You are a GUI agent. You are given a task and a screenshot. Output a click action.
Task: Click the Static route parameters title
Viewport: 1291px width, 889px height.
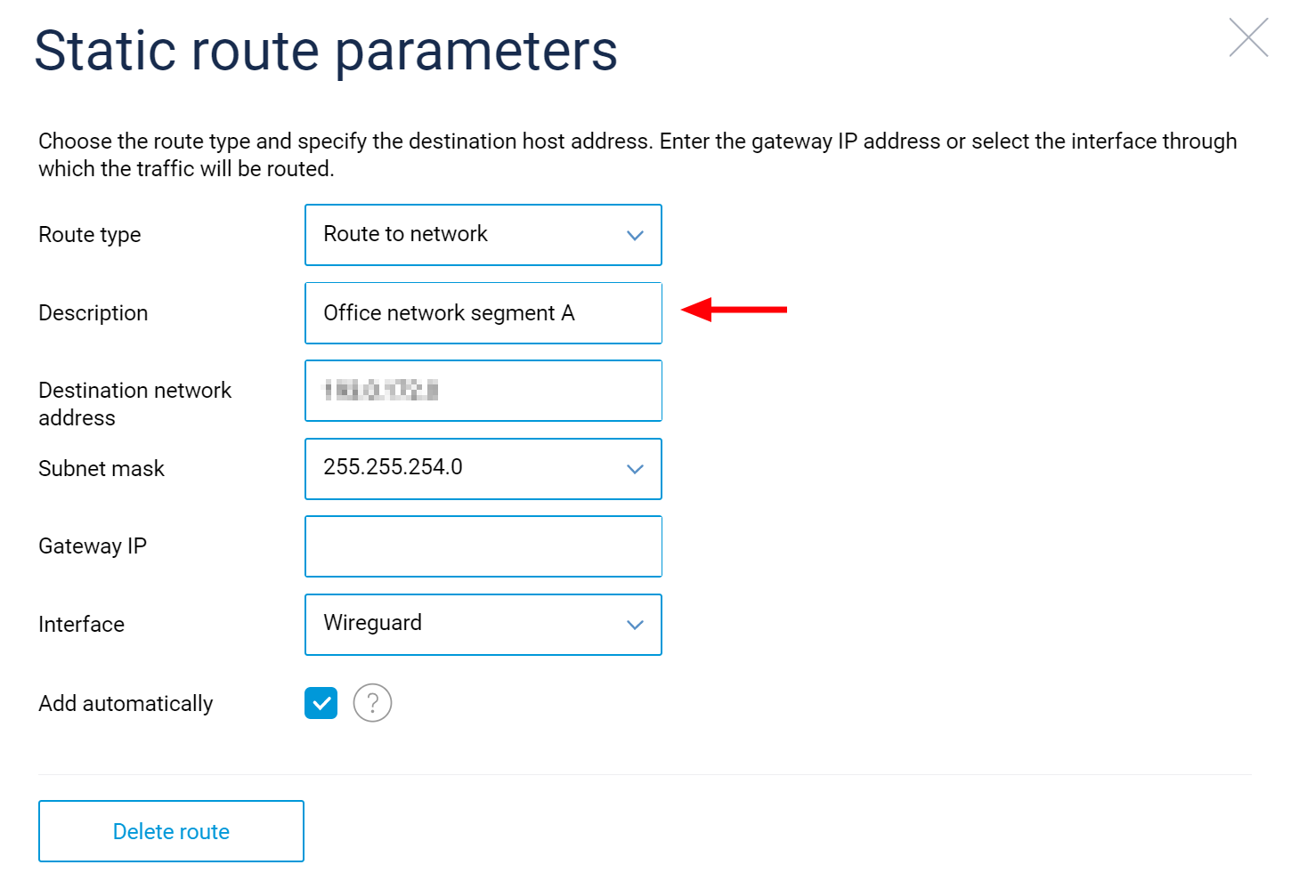(326, 52)
